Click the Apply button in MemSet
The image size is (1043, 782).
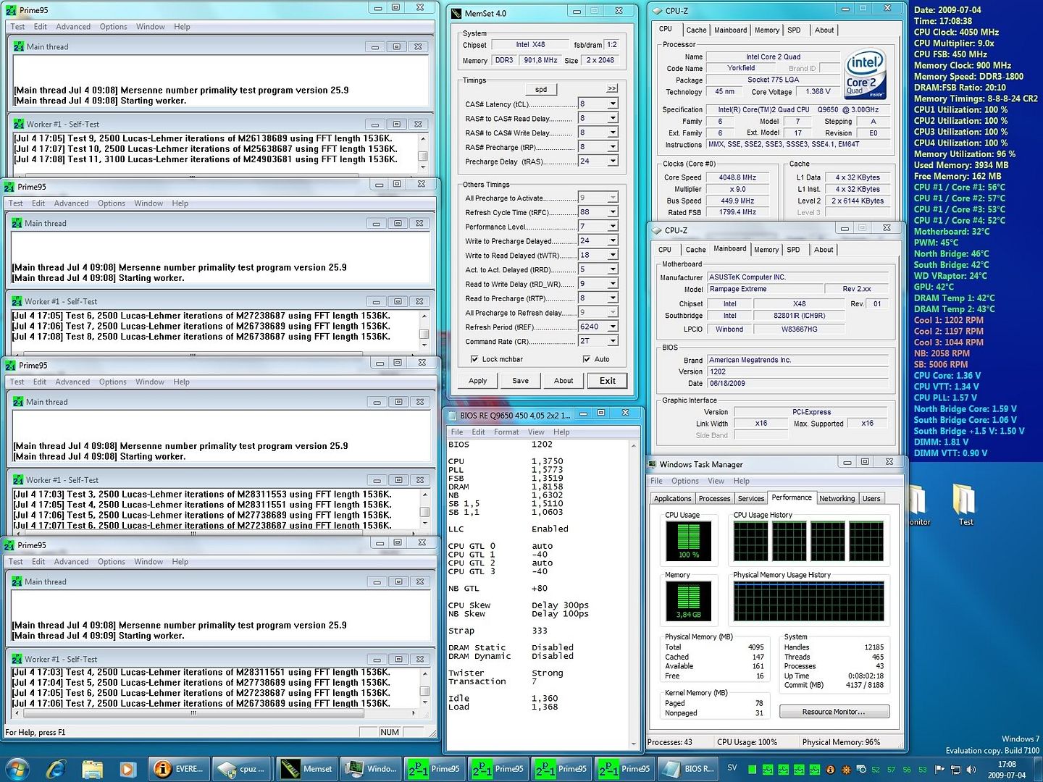click(478, 381)
